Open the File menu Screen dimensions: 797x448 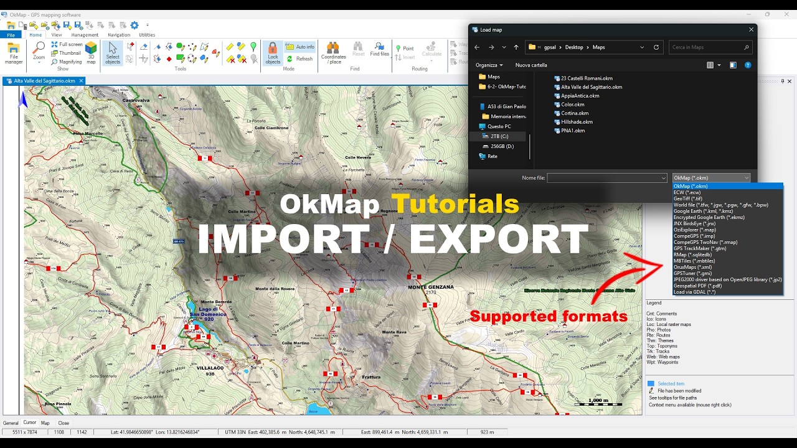(11, 35)
